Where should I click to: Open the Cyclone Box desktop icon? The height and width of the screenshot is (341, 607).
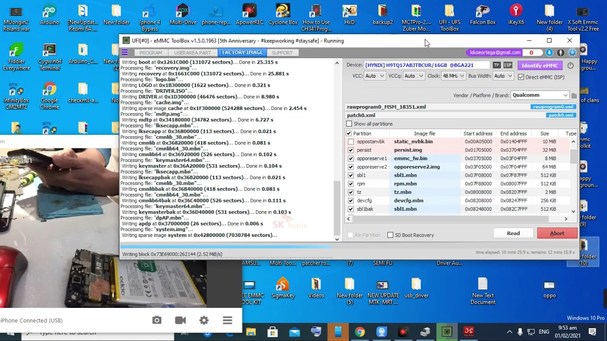click(x=283, y=14)
